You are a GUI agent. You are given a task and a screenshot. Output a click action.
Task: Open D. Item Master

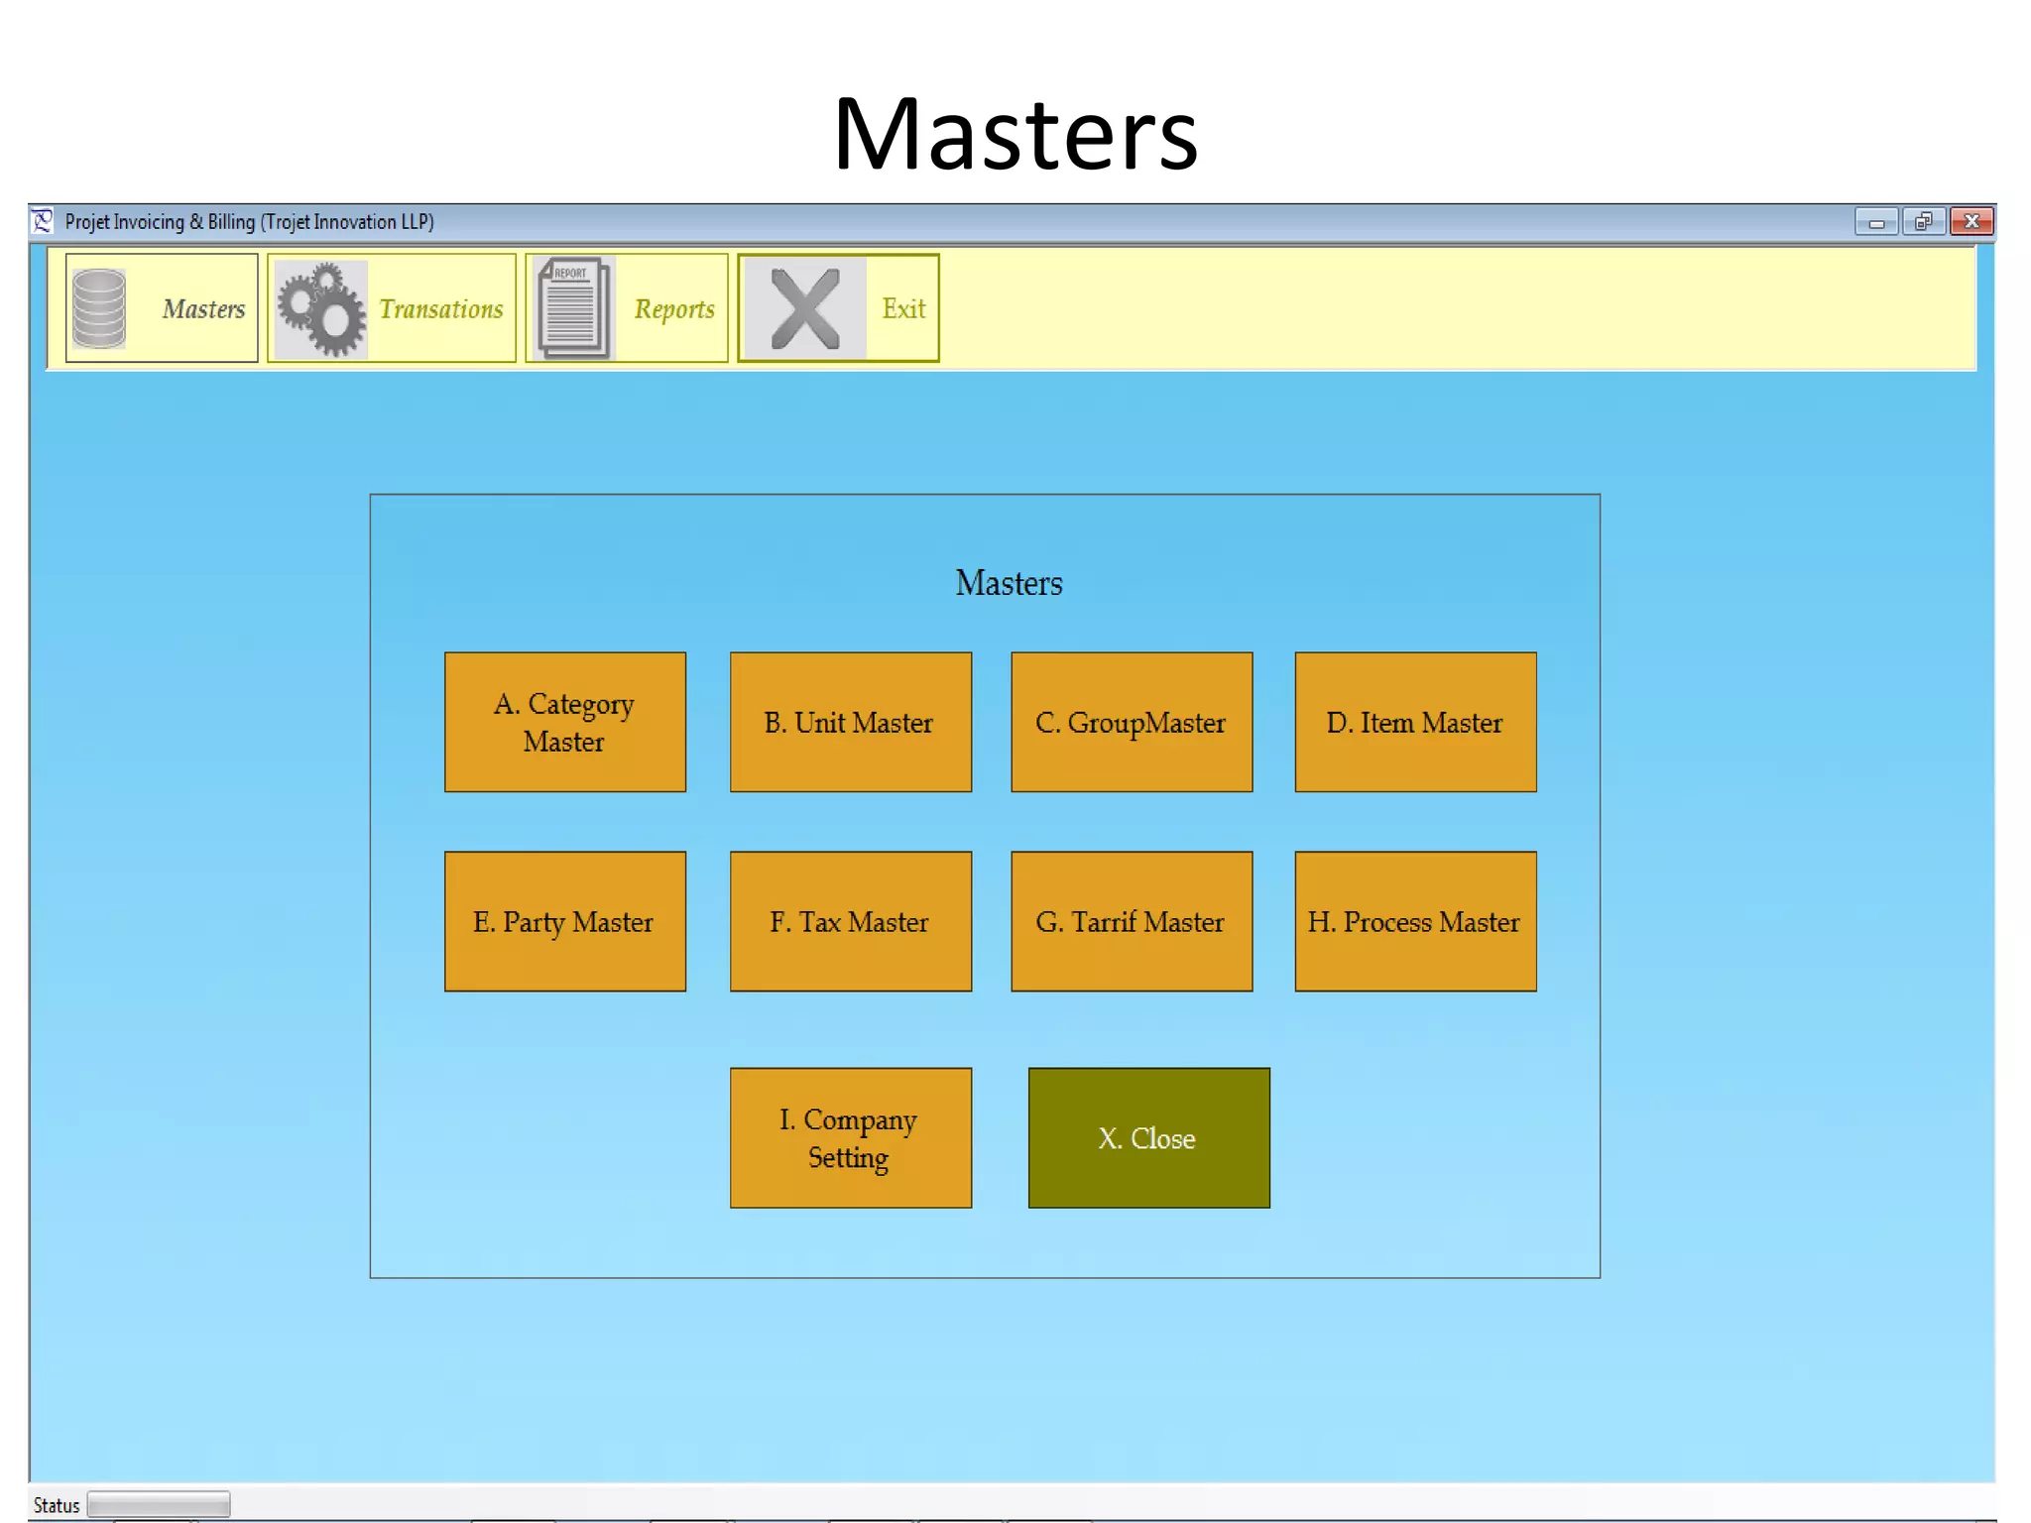(1415, 722)
